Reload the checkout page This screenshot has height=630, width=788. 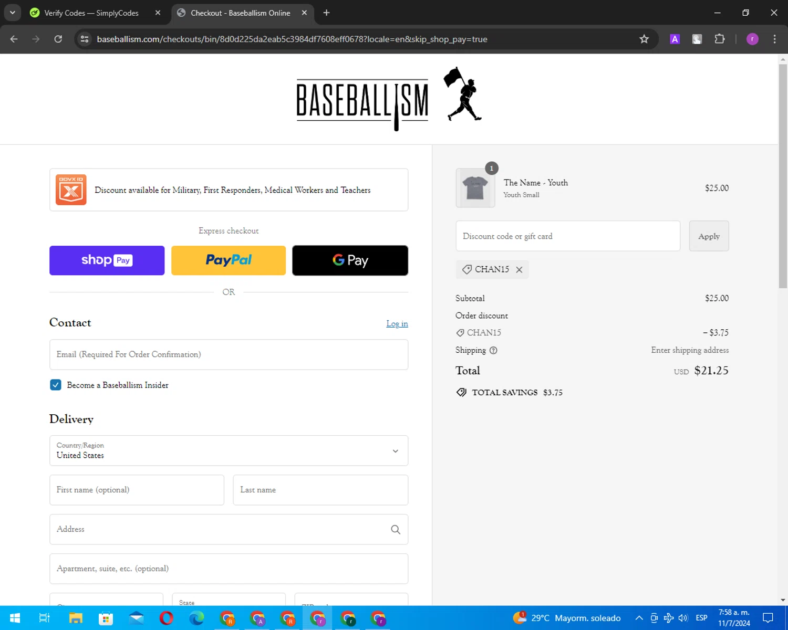click(x=58, y=39)
